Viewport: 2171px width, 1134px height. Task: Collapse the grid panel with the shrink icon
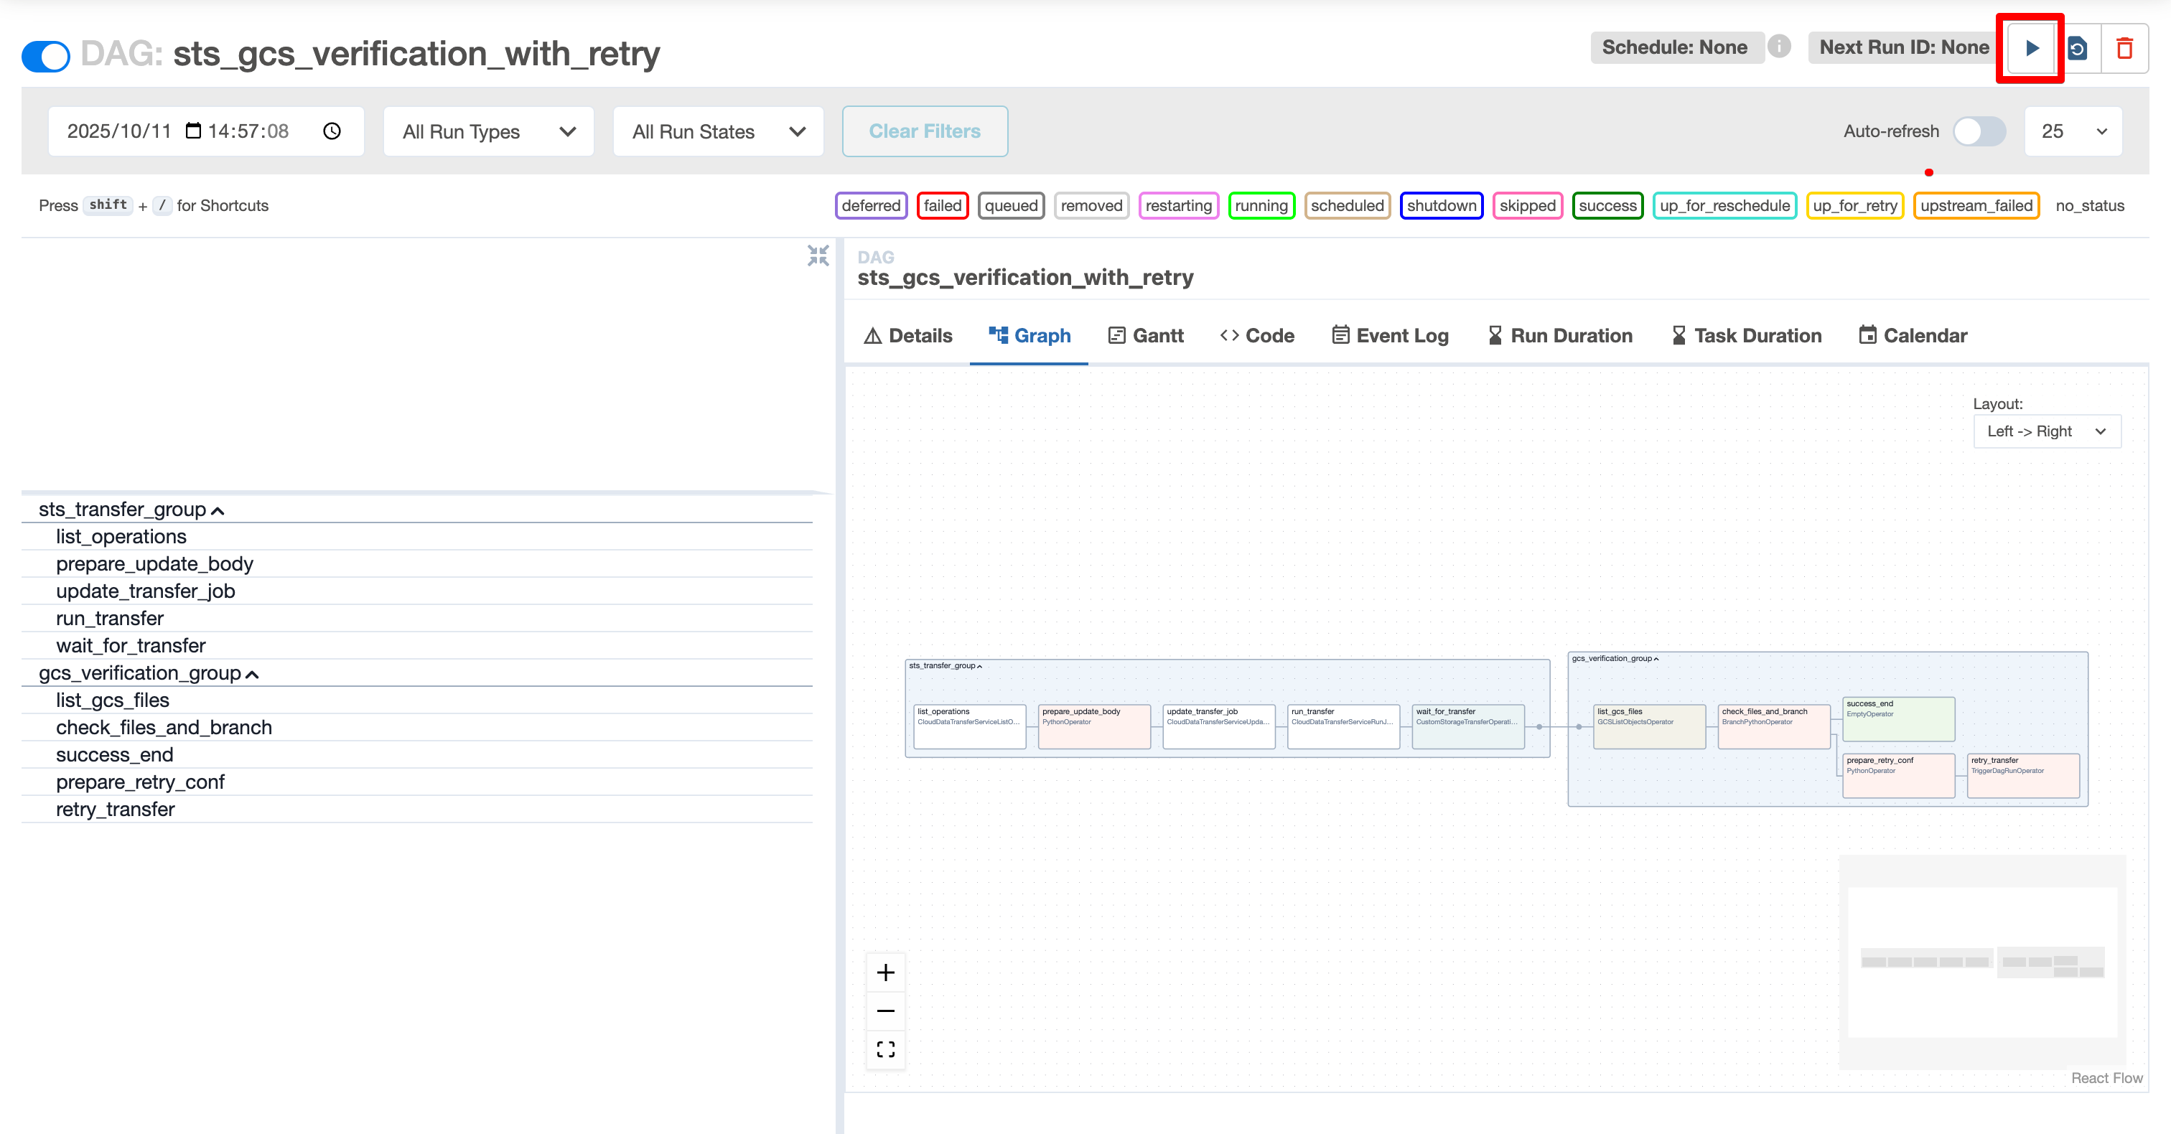[x=818, y=256]
